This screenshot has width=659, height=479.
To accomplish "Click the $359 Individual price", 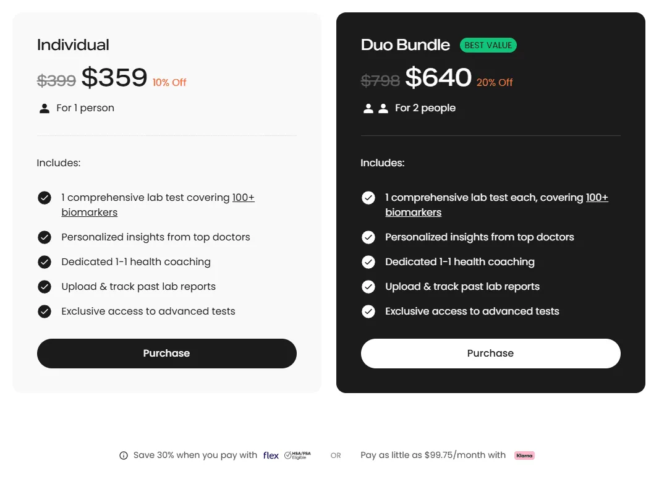I will tap(114, 78).
